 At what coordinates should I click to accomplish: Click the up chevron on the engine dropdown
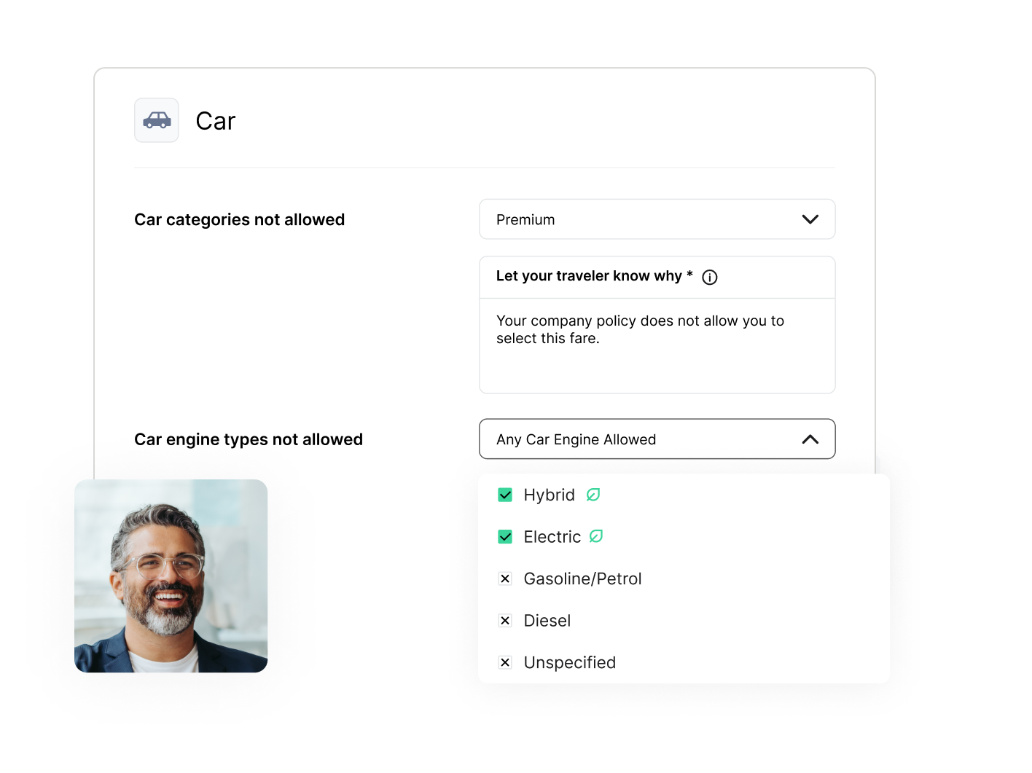(x=810, y=439)
